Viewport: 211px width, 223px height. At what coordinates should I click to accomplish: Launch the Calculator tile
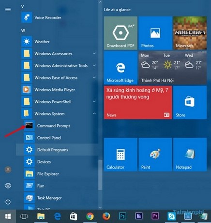[121, 155]
